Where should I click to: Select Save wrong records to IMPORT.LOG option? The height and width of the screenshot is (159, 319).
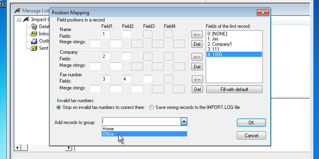tap(152, 107)
